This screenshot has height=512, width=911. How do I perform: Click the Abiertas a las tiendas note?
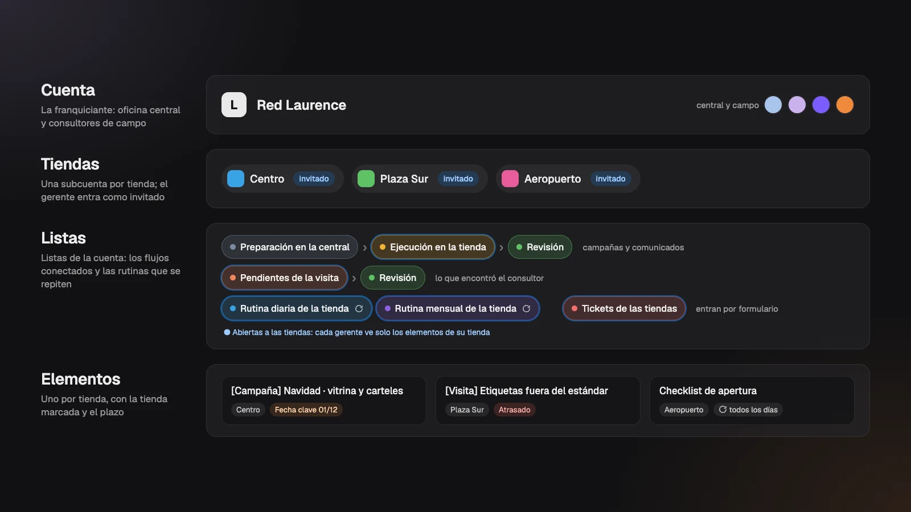click(361, 332)
